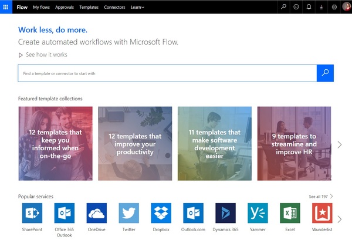Open the improve your productivity collection

(135, 143)
